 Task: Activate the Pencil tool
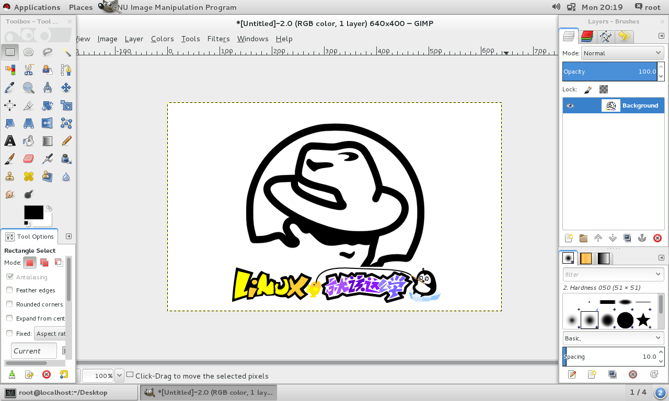point(66,140)
